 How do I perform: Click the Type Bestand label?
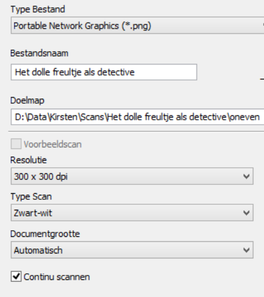coord(38,9)
